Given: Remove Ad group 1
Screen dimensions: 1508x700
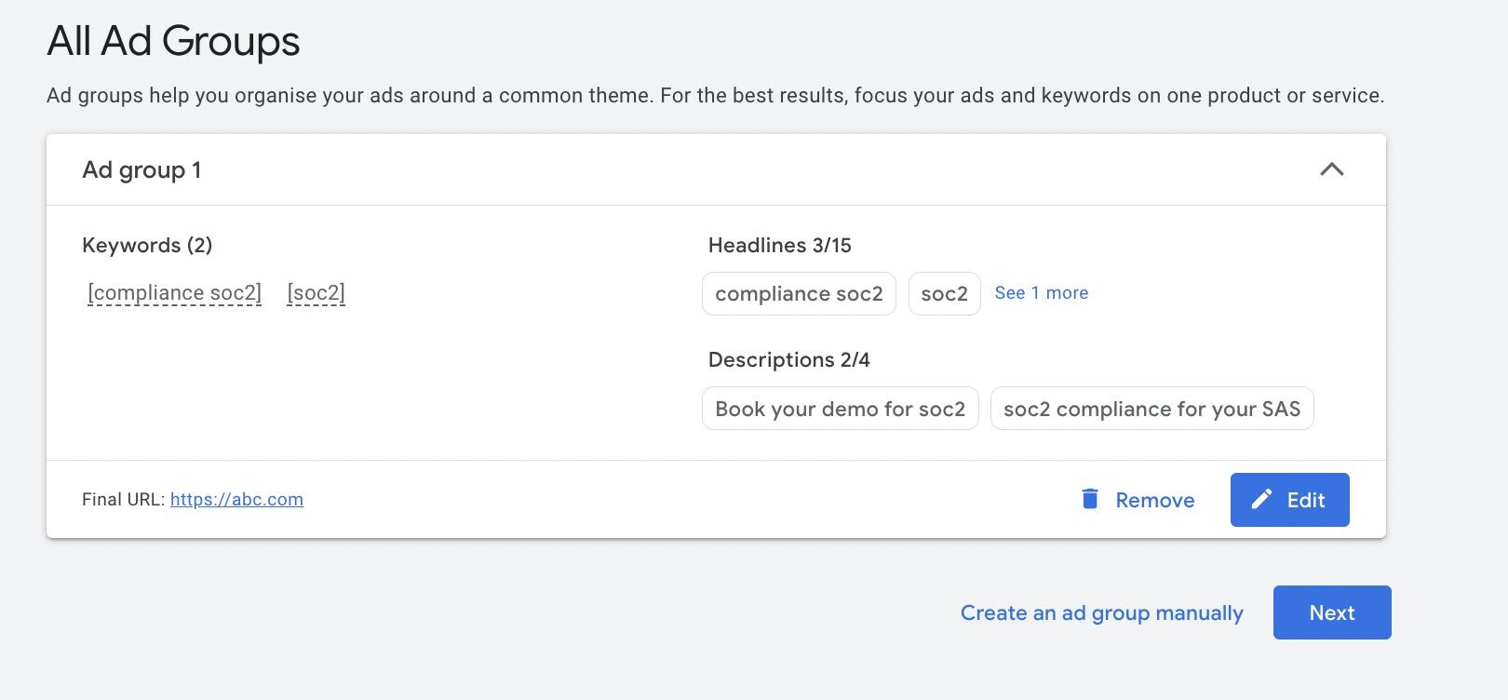Looking at the screenshot, I should tap(1138, 500).
